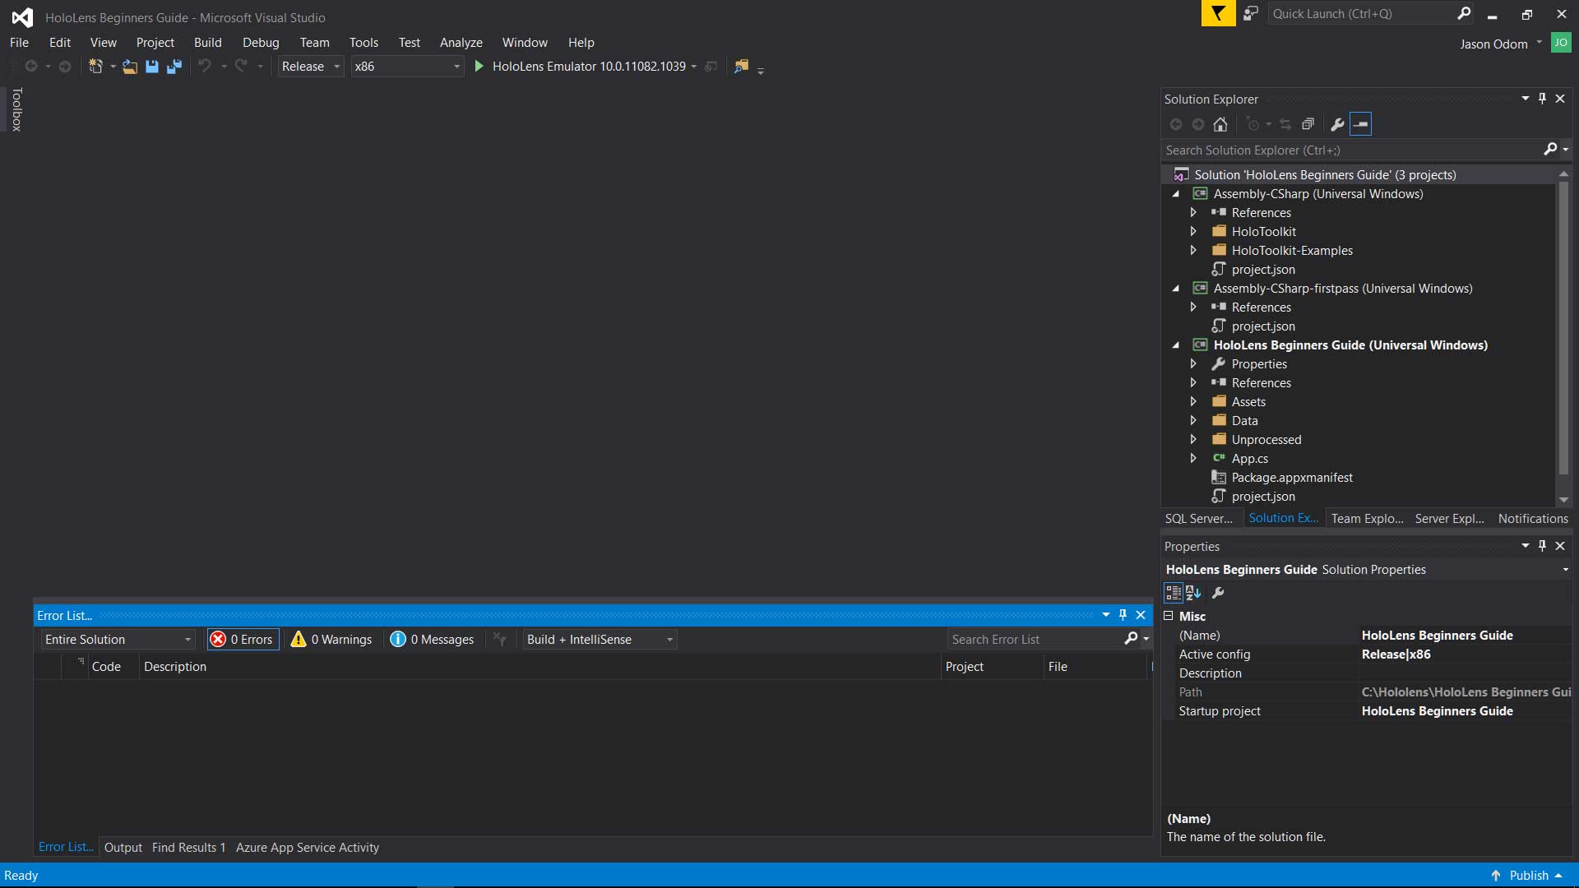Switch to the Team Explorer tab
Image resolution: width=1579 pixels, height=888 pixels.
[1367, 519]
